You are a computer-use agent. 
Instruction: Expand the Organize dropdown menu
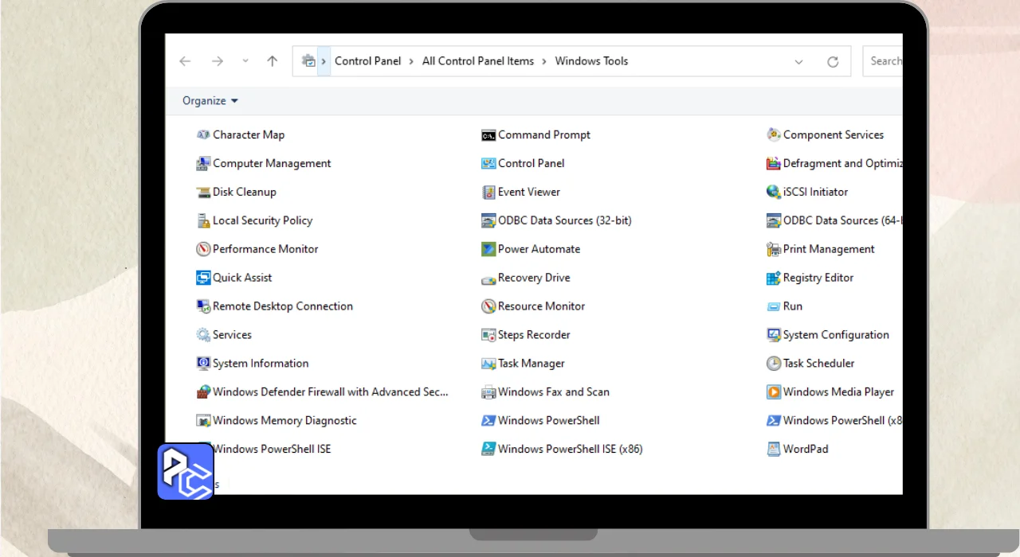pos(210,101)
